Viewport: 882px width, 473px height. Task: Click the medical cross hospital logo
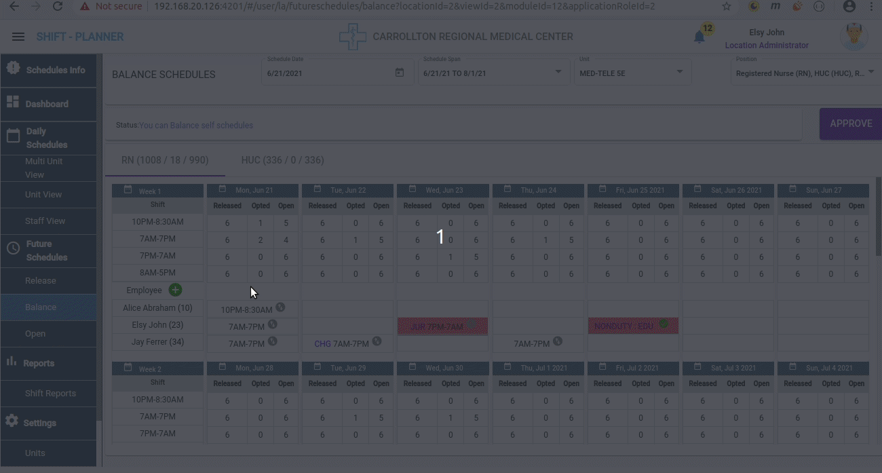point(352,37)
